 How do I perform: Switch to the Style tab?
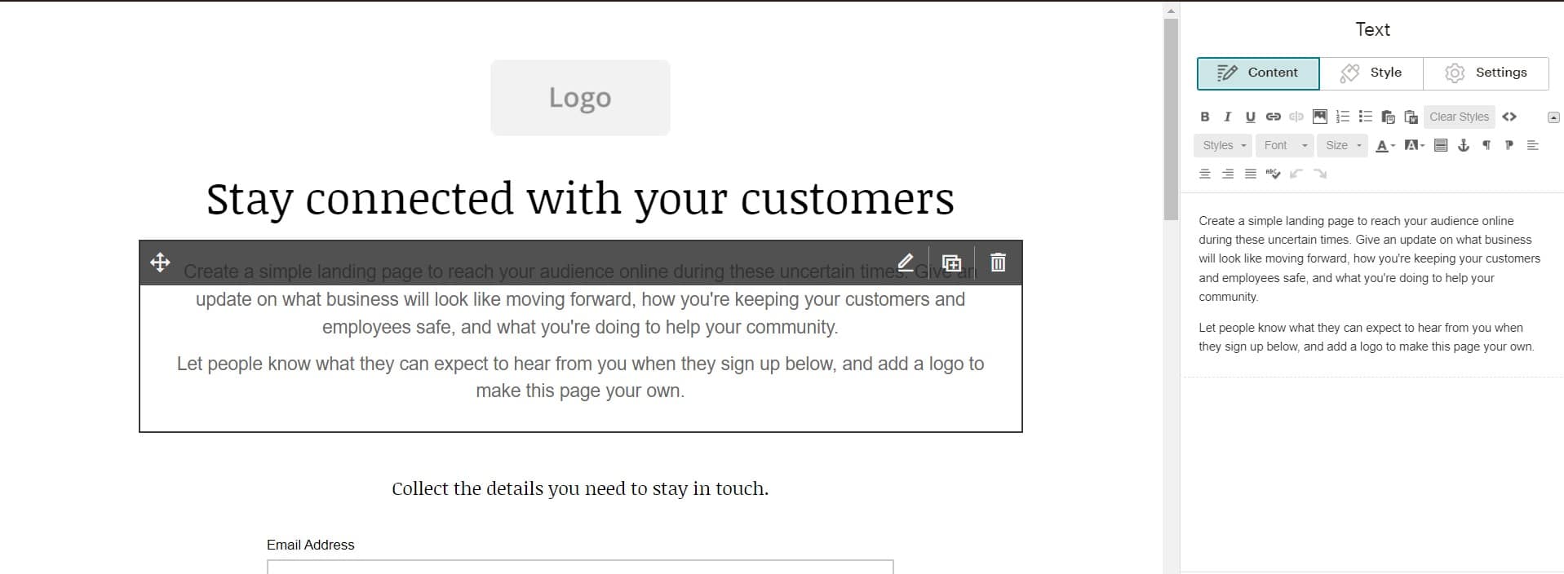tap(1371, 73)
